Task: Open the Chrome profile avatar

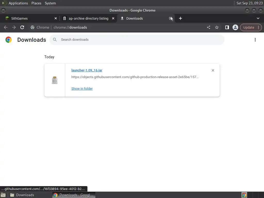Action: pos(235,27)
